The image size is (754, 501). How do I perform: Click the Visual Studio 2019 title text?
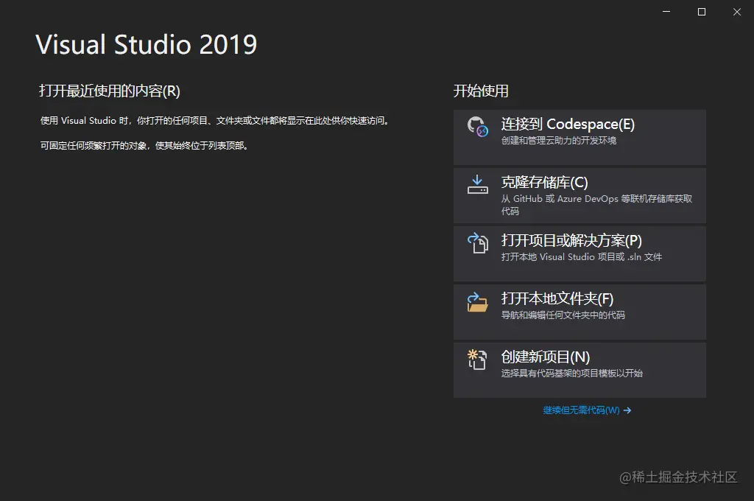[147, 44]
